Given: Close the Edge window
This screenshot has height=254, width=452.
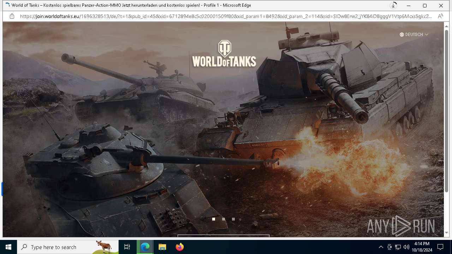Looking at the screenshot, I should [x=441, y=6].
